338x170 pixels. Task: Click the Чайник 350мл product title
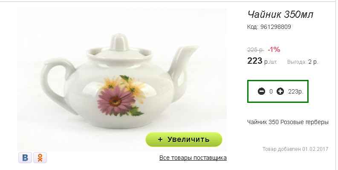pyautogui.click(x=280, y=14)
